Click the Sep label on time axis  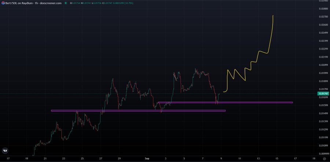coord(147,158)
